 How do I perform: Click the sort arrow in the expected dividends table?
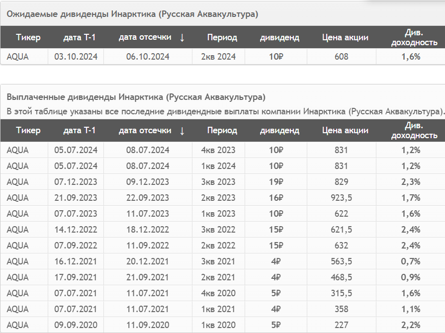pyautogui.click(x=182, y=37)
